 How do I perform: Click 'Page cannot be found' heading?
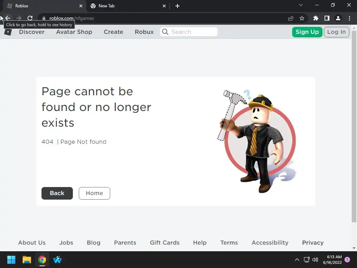[x=96, y=107]
